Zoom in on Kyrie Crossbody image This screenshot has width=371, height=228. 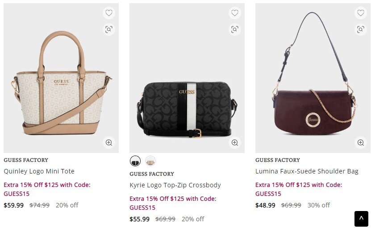(235, 143)
